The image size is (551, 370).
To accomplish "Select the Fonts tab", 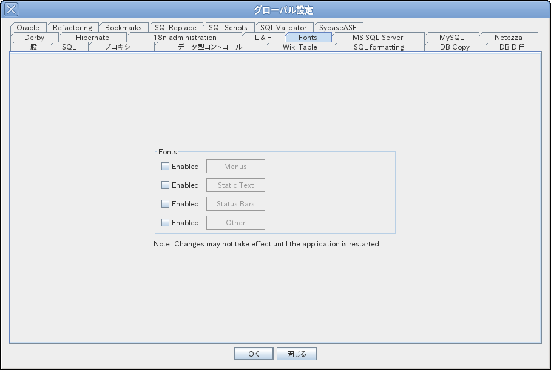I will point(308,37).
